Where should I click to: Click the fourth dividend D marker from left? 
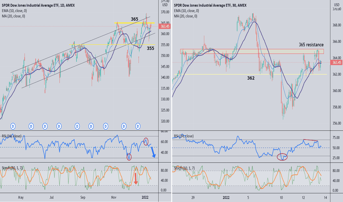coord(59,126)
